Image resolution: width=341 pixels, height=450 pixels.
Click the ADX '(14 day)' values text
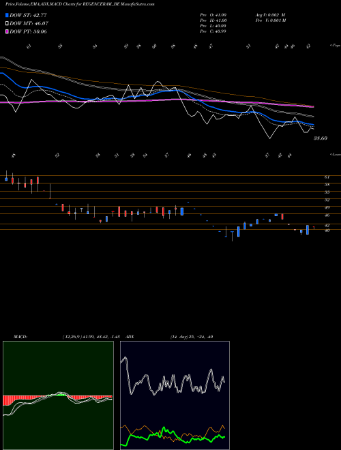[192, 337]
